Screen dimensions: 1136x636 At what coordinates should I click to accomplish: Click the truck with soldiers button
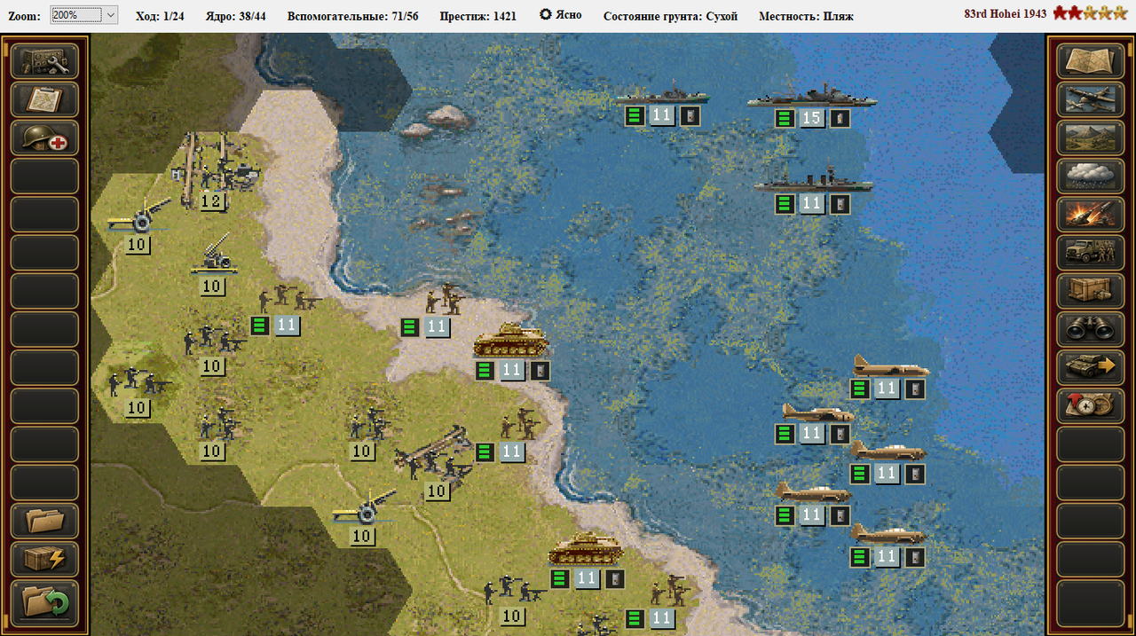point(1091,252)
